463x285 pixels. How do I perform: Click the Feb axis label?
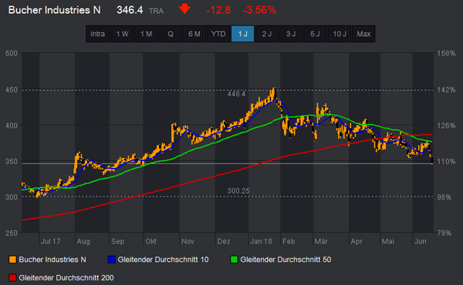(289, 241)
